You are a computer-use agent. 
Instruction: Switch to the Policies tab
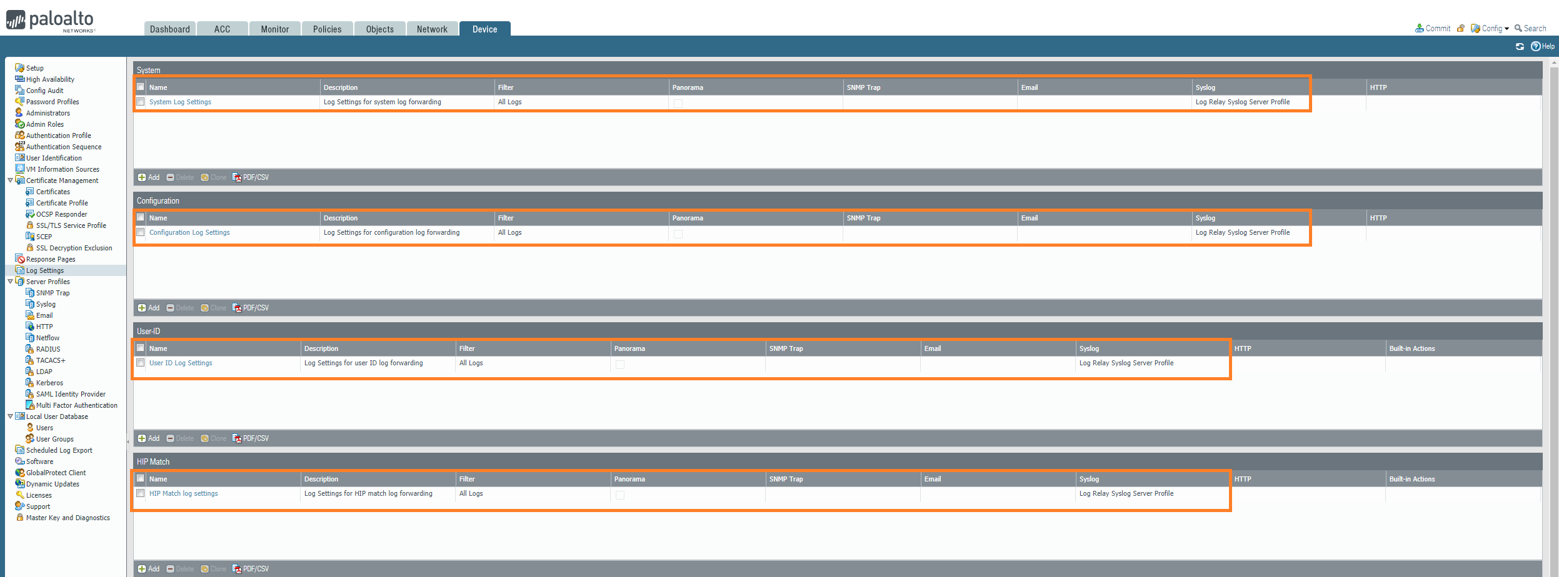[327, 29]
